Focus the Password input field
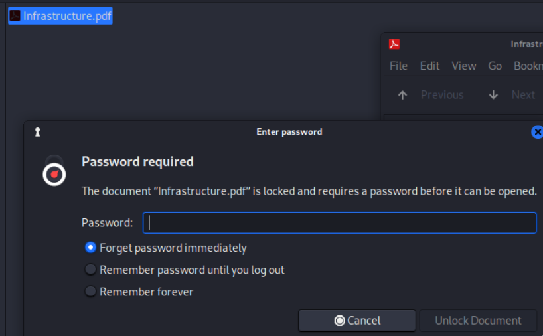This screenshot has width=543, height=336. (x=339, y=223)
